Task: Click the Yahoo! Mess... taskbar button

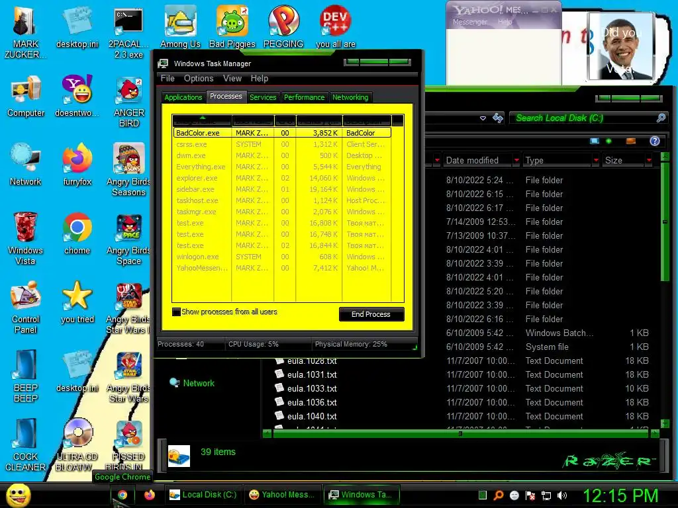Action: (x=281, y=495)
